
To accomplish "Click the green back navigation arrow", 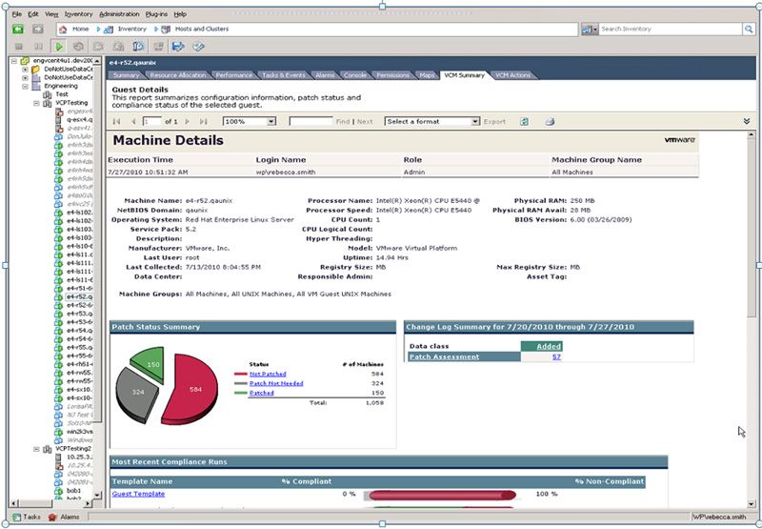I will (x=17, y=30).
